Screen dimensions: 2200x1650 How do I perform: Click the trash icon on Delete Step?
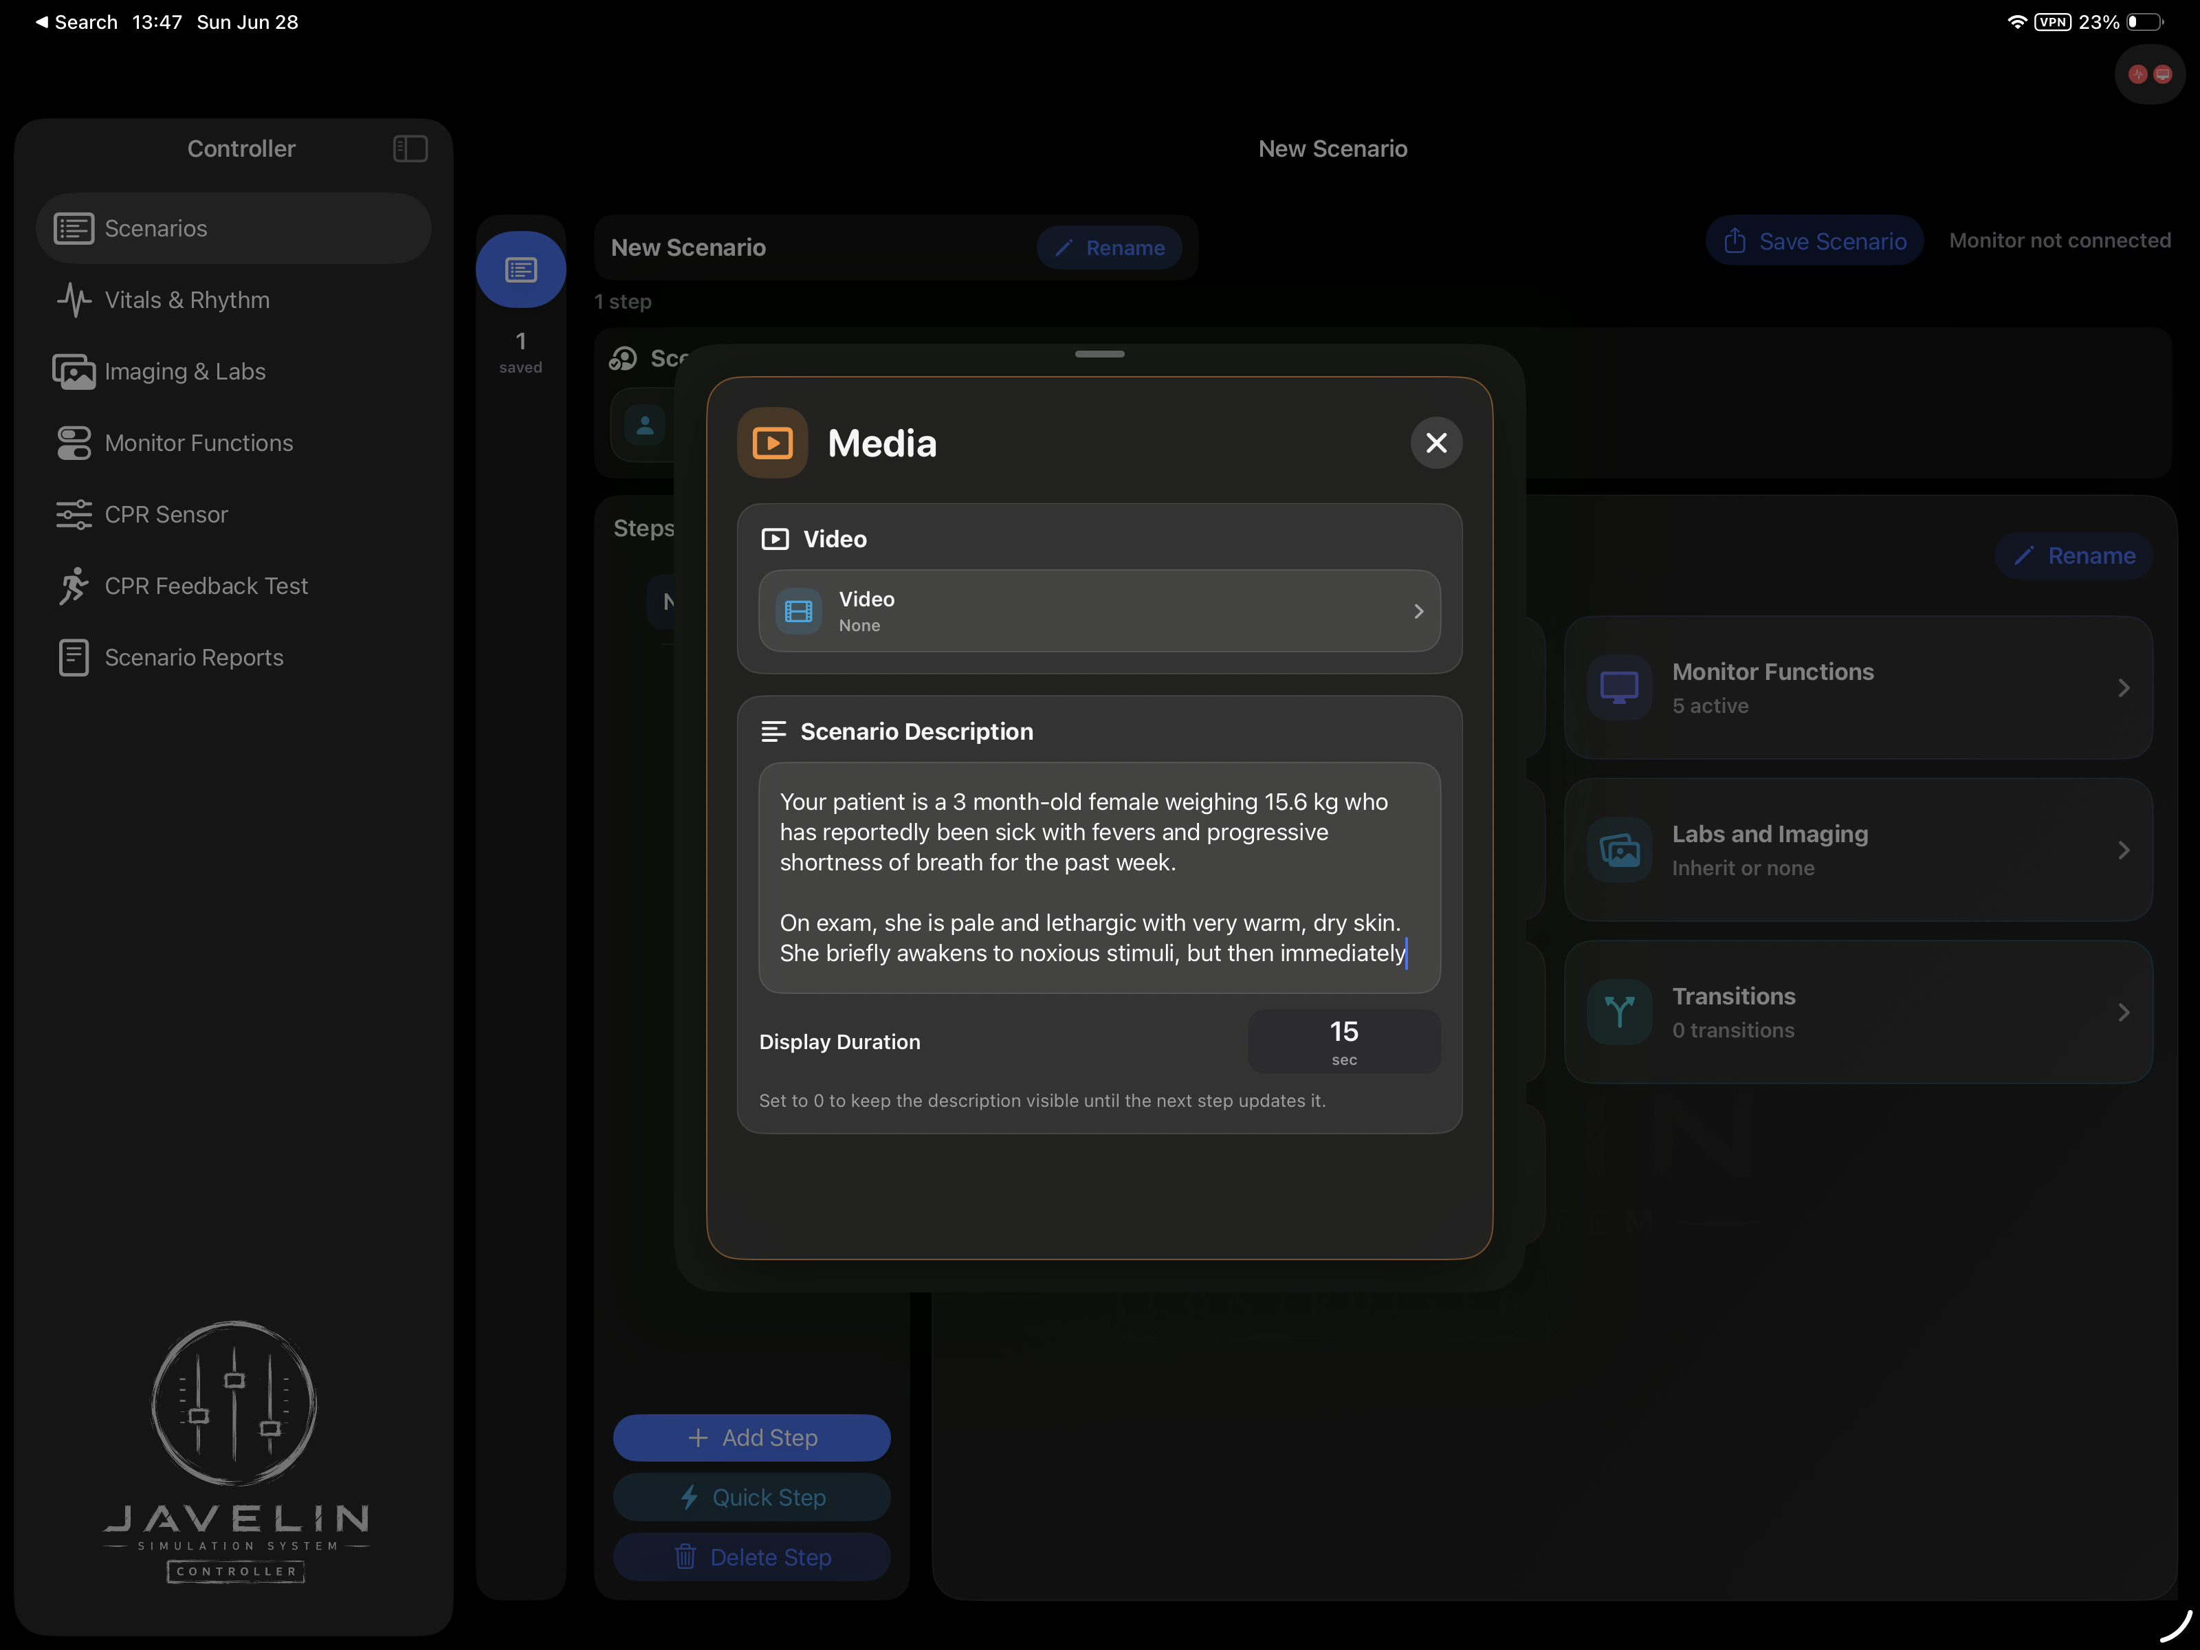click(685, 1556)
